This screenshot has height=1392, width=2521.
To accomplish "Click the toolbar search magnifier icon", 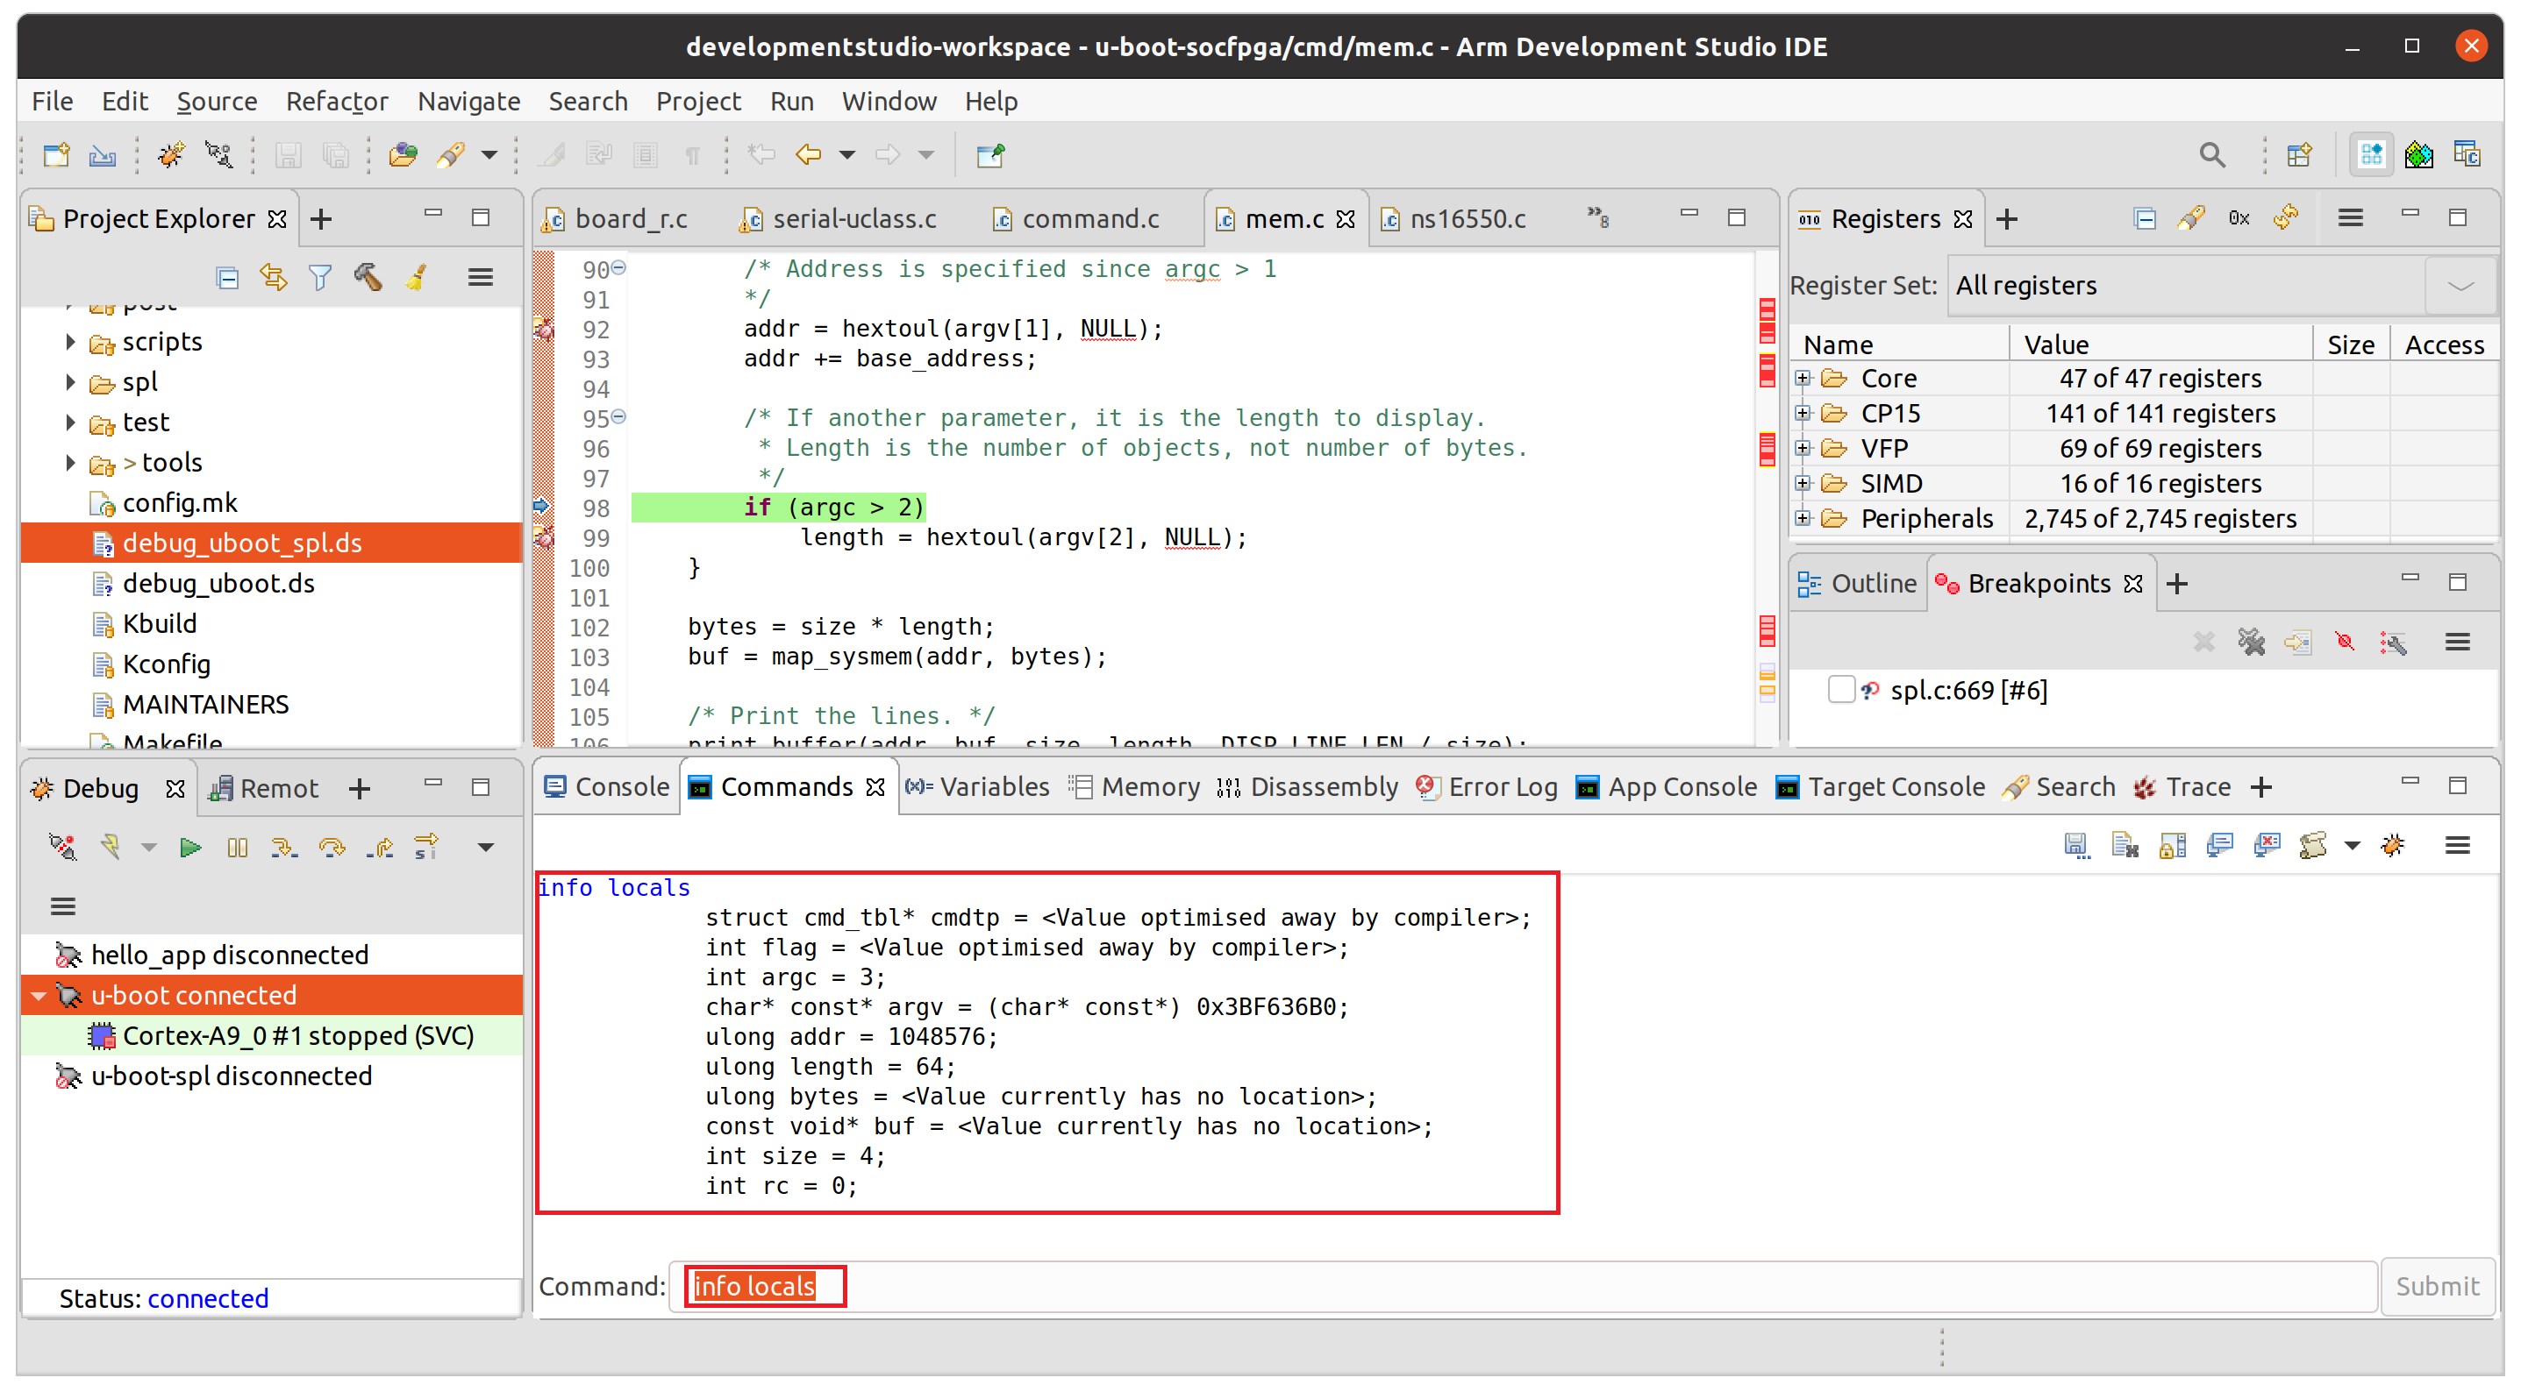I will (2211, 154).
